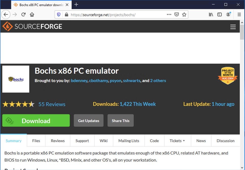Viewport: 245px width, 170px height.
Task: Click the SourceForge logo
Action: tap(32, 26)
